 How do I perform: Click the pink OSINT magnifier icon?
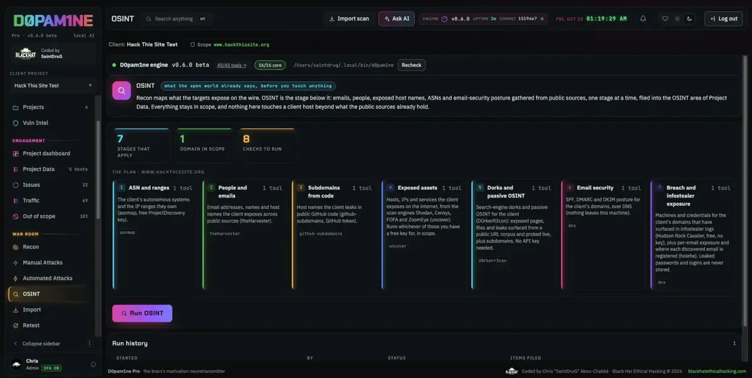(122, 90)
